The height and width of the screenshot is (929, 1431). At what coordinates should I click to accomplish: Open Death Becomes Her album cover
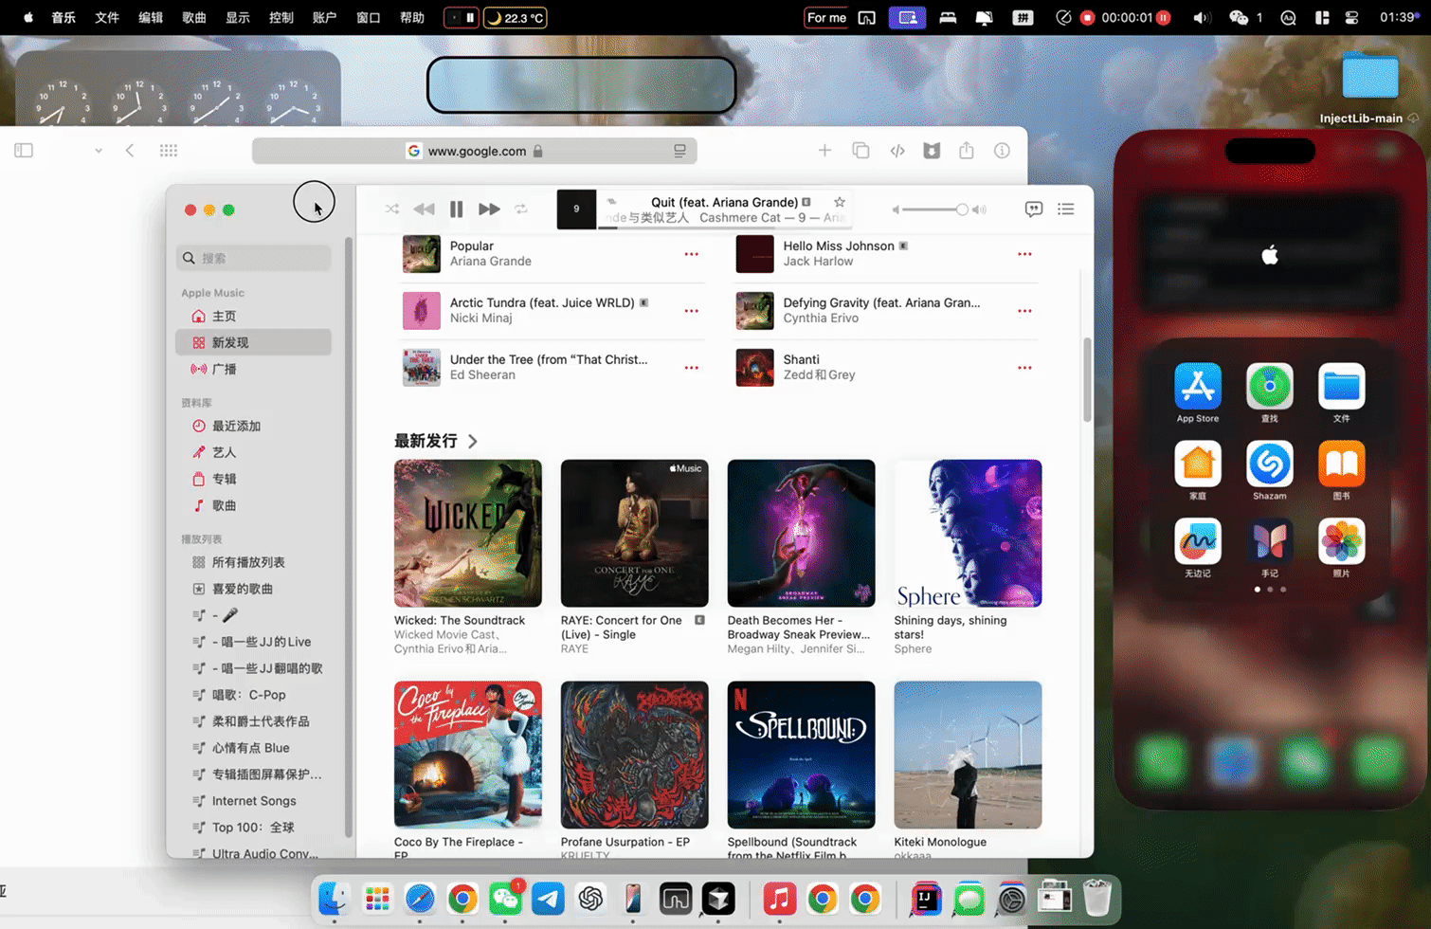[x=802, y=534]
